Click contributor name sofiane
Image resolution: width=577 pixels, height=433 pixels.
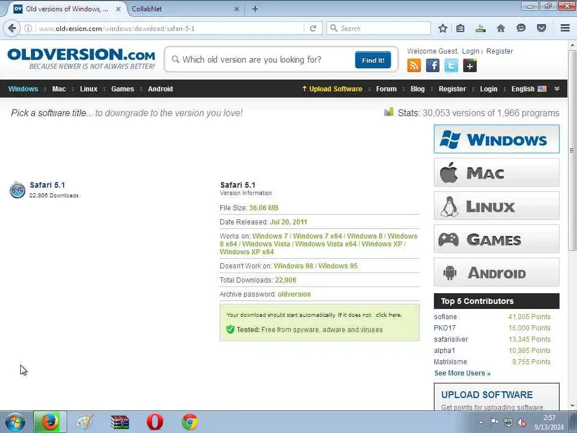[445, 317]
